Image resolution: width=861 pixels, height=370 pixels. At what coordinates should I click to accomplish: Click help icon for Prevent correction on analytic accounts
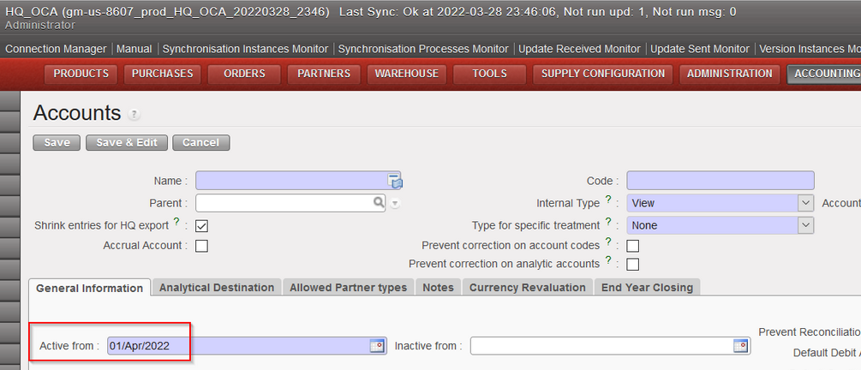[x=608, y=260]
